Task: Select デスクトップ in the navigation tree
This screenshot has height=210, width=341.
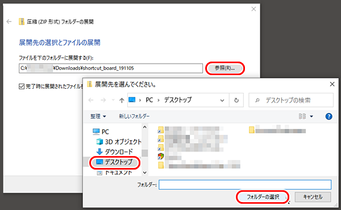Action: (114, 162)
